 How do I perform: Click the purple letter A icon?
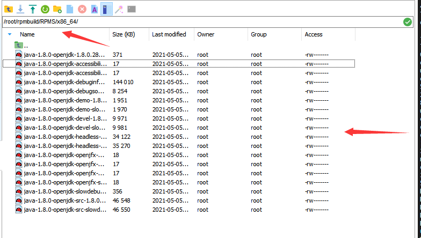[x=94, y=9]
